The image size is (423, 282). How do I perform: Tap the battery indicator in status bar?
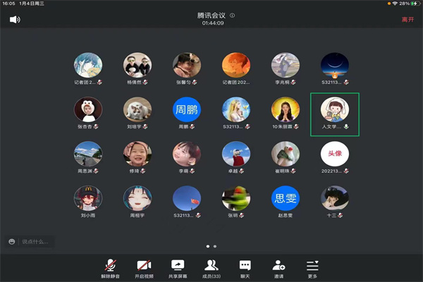[x=412, y=4]
